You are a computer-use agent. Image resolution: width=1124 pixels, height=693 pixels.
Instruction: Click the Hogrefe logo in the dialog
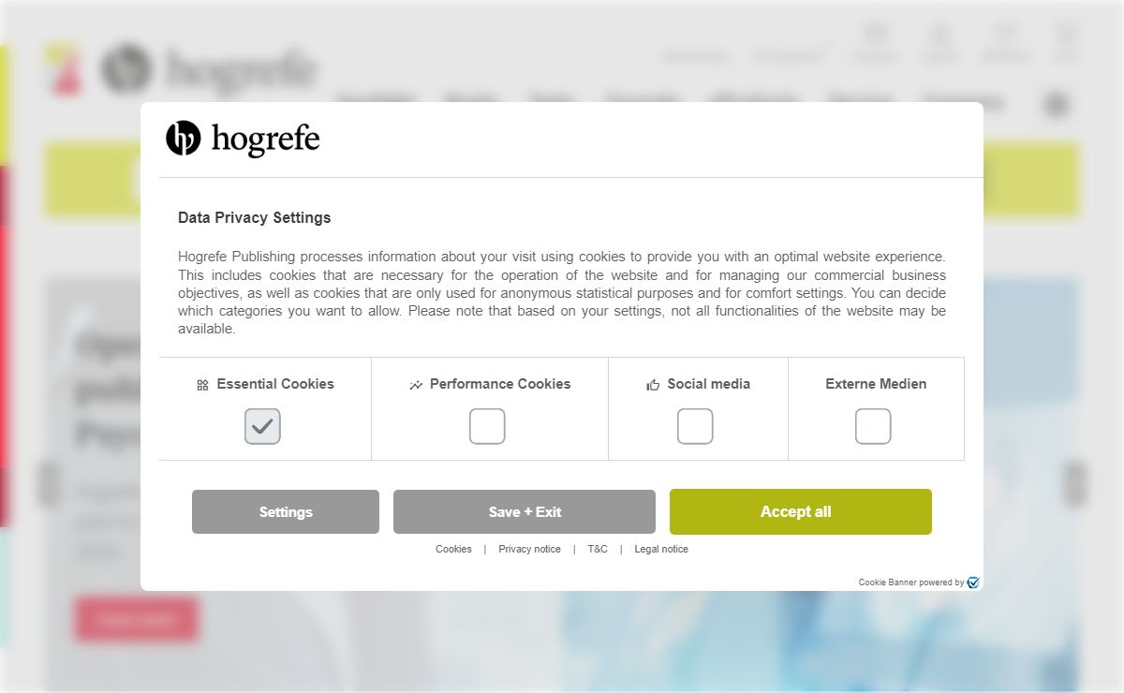click(x=243, y=139)
